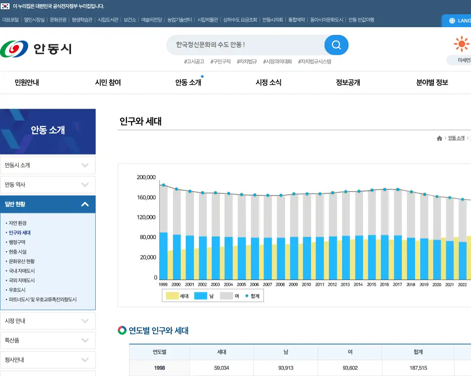Click the yellow 세대 legend swatch

(172, 296)
